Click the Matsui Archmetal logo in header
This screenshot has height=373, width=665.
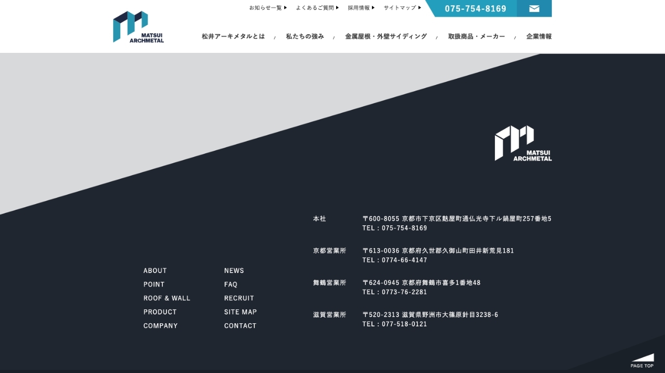tap(138, 27)
